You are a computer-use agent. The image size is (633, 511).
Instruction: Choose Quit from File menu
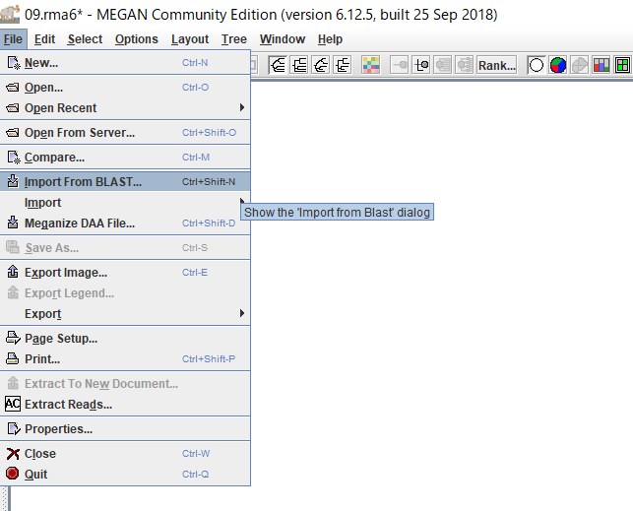point(125,474)
